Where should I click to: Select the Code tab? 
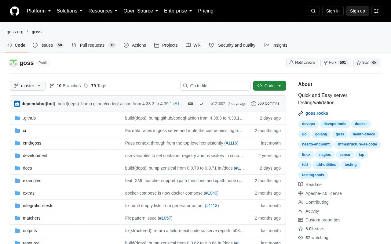point(16,45)
